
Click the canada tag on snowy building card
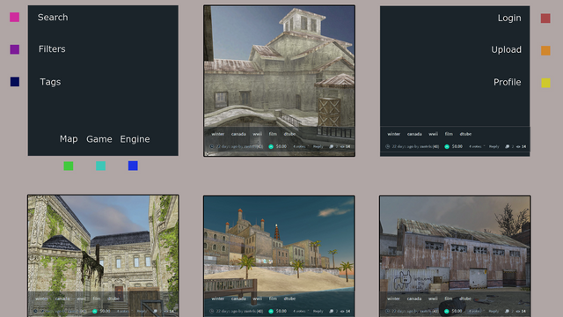point(238,134)
